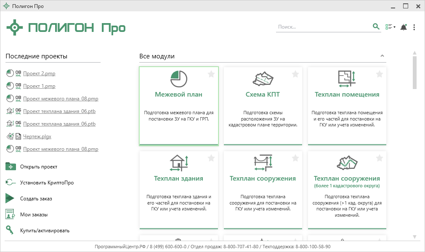
Task: Click the Межевой план pie chart icon
Action: tap(179, 78)
